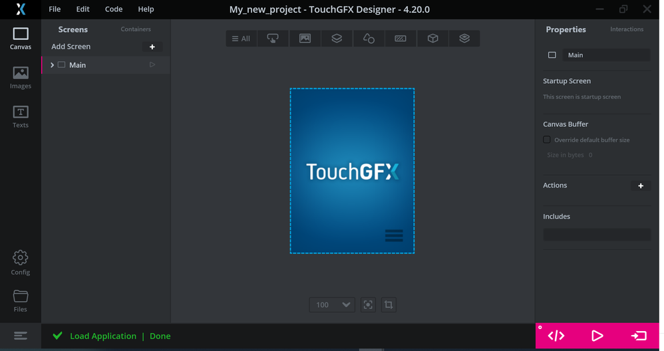The image size is (664, 351).
Task: Click the Startup Screen heading
Action: [567, 81]
